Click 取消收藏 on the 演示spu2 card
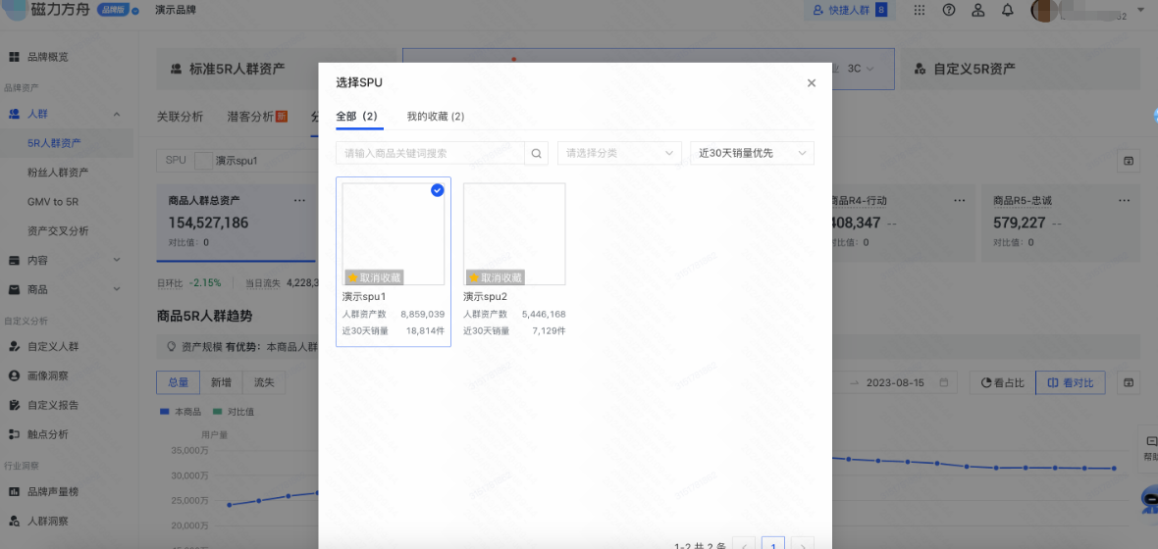Screen dimensions: 1158x549 496,277
